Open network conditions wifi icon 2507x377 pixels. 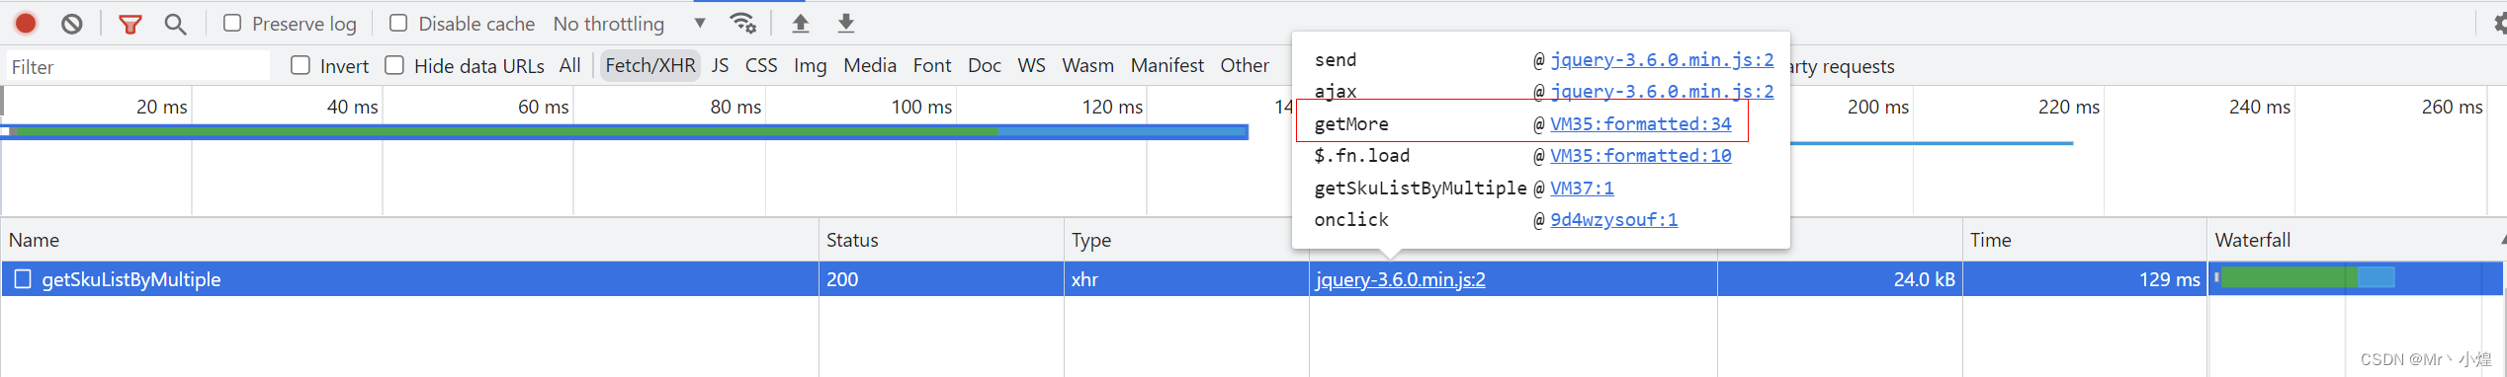tap(742, 23)
